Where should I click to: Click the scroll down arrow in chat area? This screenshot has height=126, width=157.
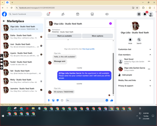(x=113, y=95)
